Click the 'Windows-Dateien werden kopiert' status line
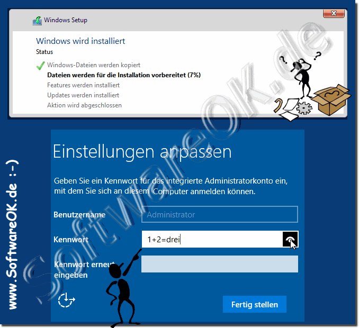 click(x=94, y=65)
